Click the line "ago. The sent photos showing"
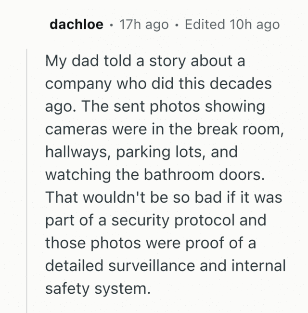This screenshot has width=308, height=313. [x=155, y=107]
